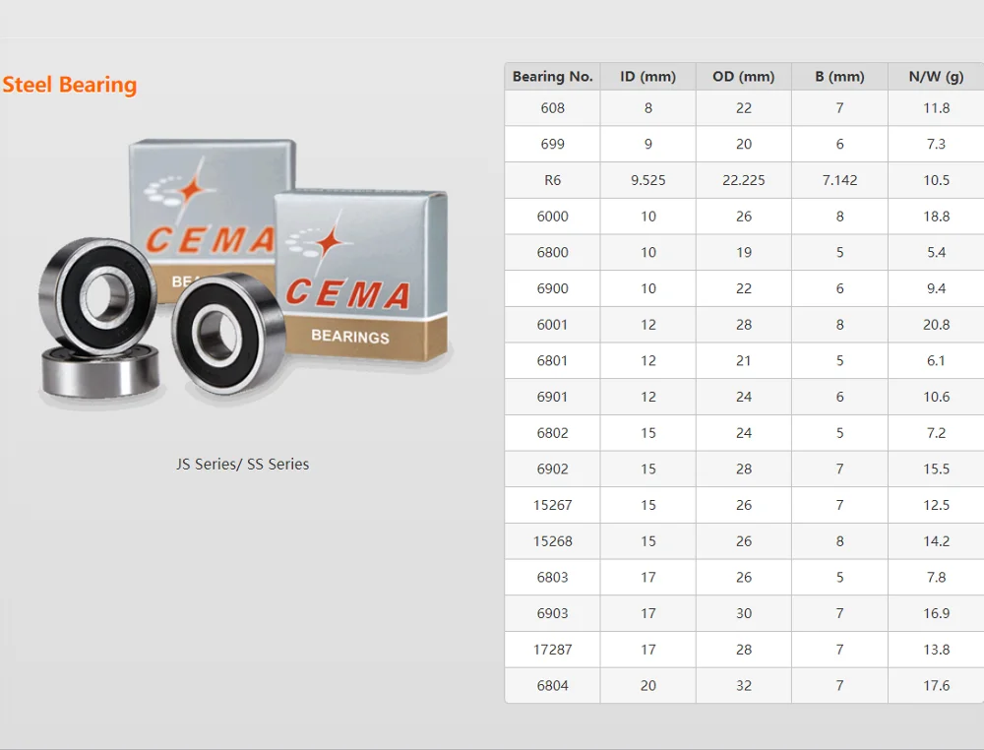Select bearing number 15268 cell
This screenshot has height=750, width=984.
pyautogui.click(x=552, y=541)
